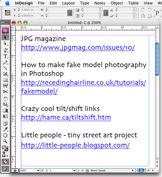
Task: Toggle constrain proportions for scaling percentages
Action: click(x=106, y=13)
